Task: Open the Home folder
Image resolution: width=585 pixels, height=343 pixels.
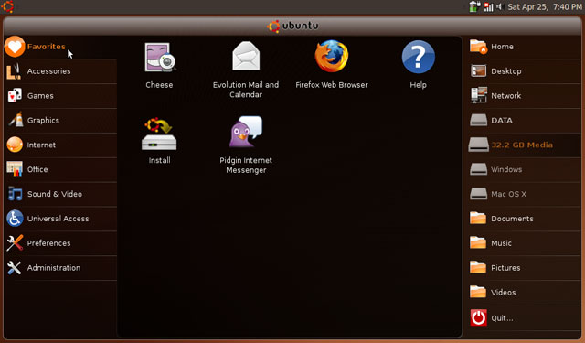Action: [524, 47]
